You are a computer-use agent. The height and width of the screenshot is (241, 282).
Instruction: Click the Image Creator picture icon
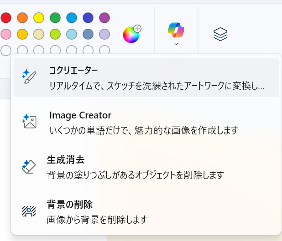29,121
